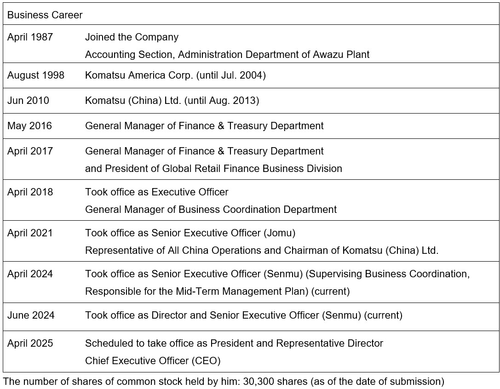This screenshot has width=500, height=389.
Task: Click the Jun 2010 date cell
Action: [x=28, y=101]
